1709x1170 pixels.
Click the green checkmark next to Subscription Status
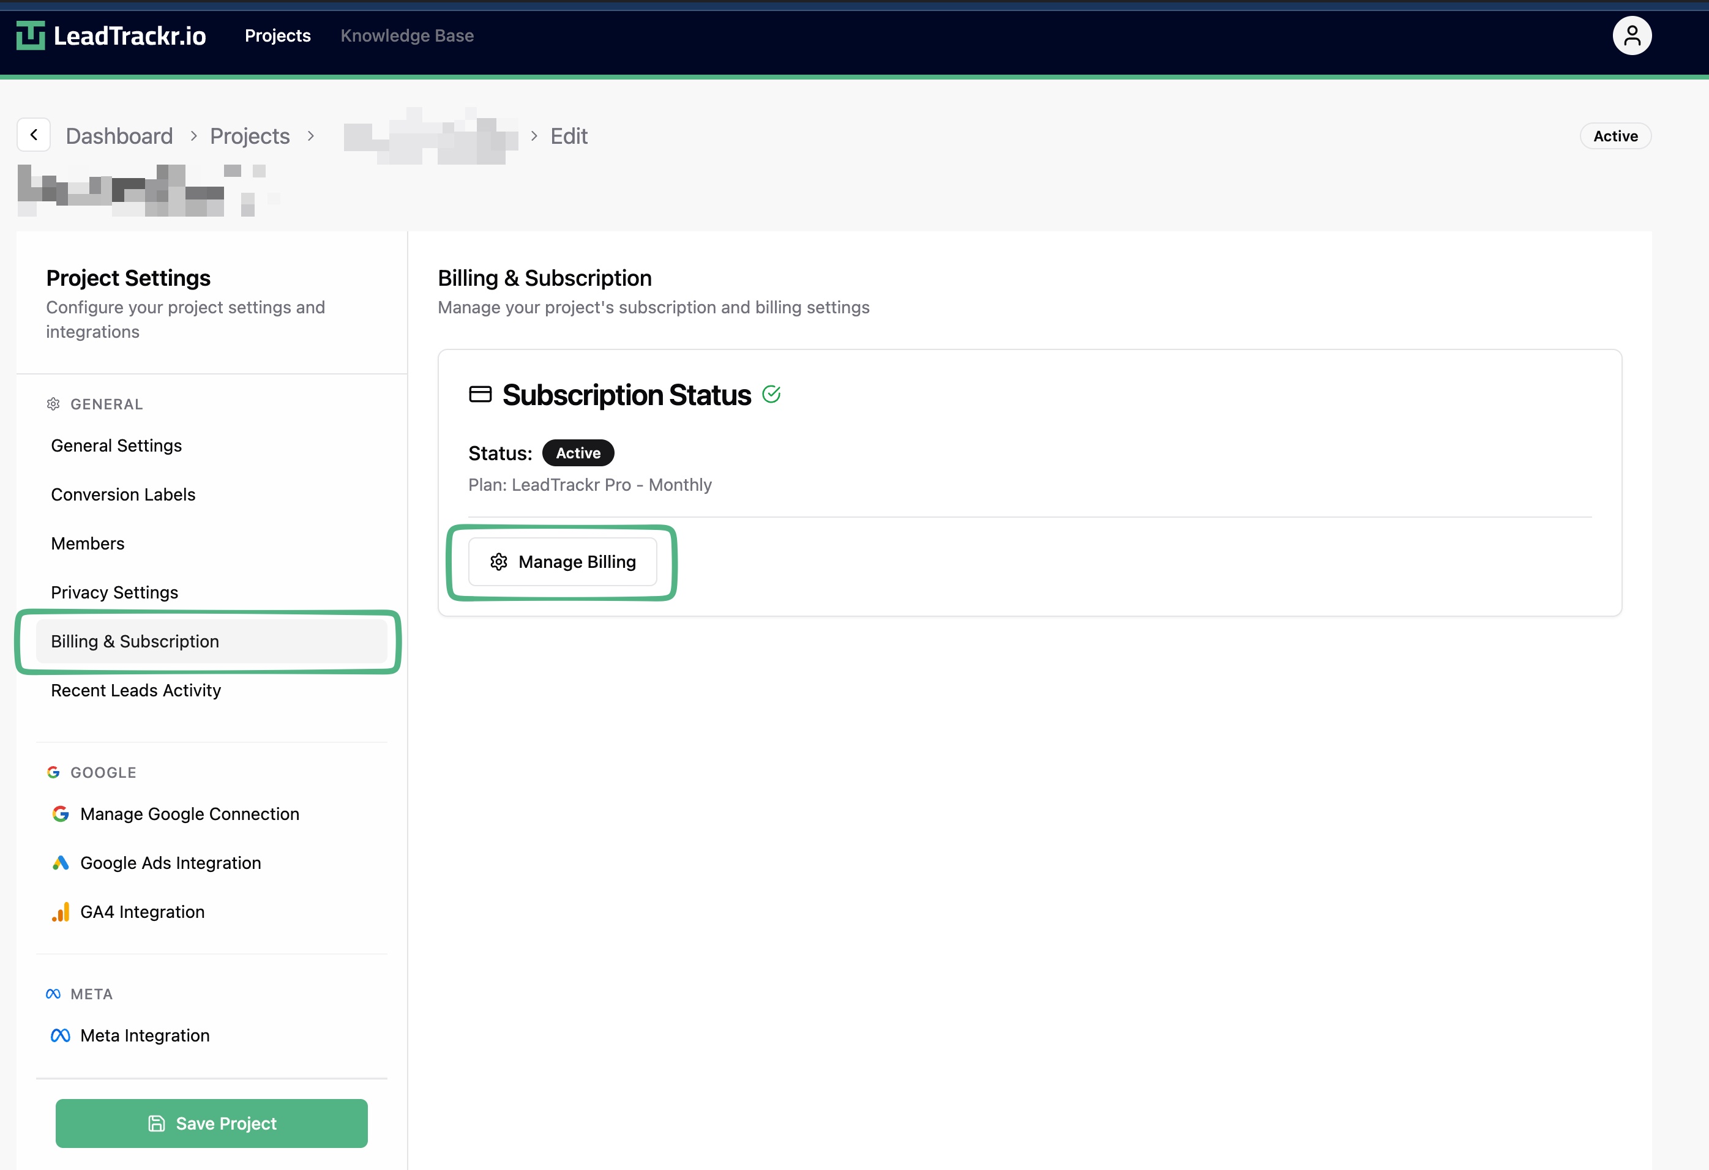[x=772, y=394]
